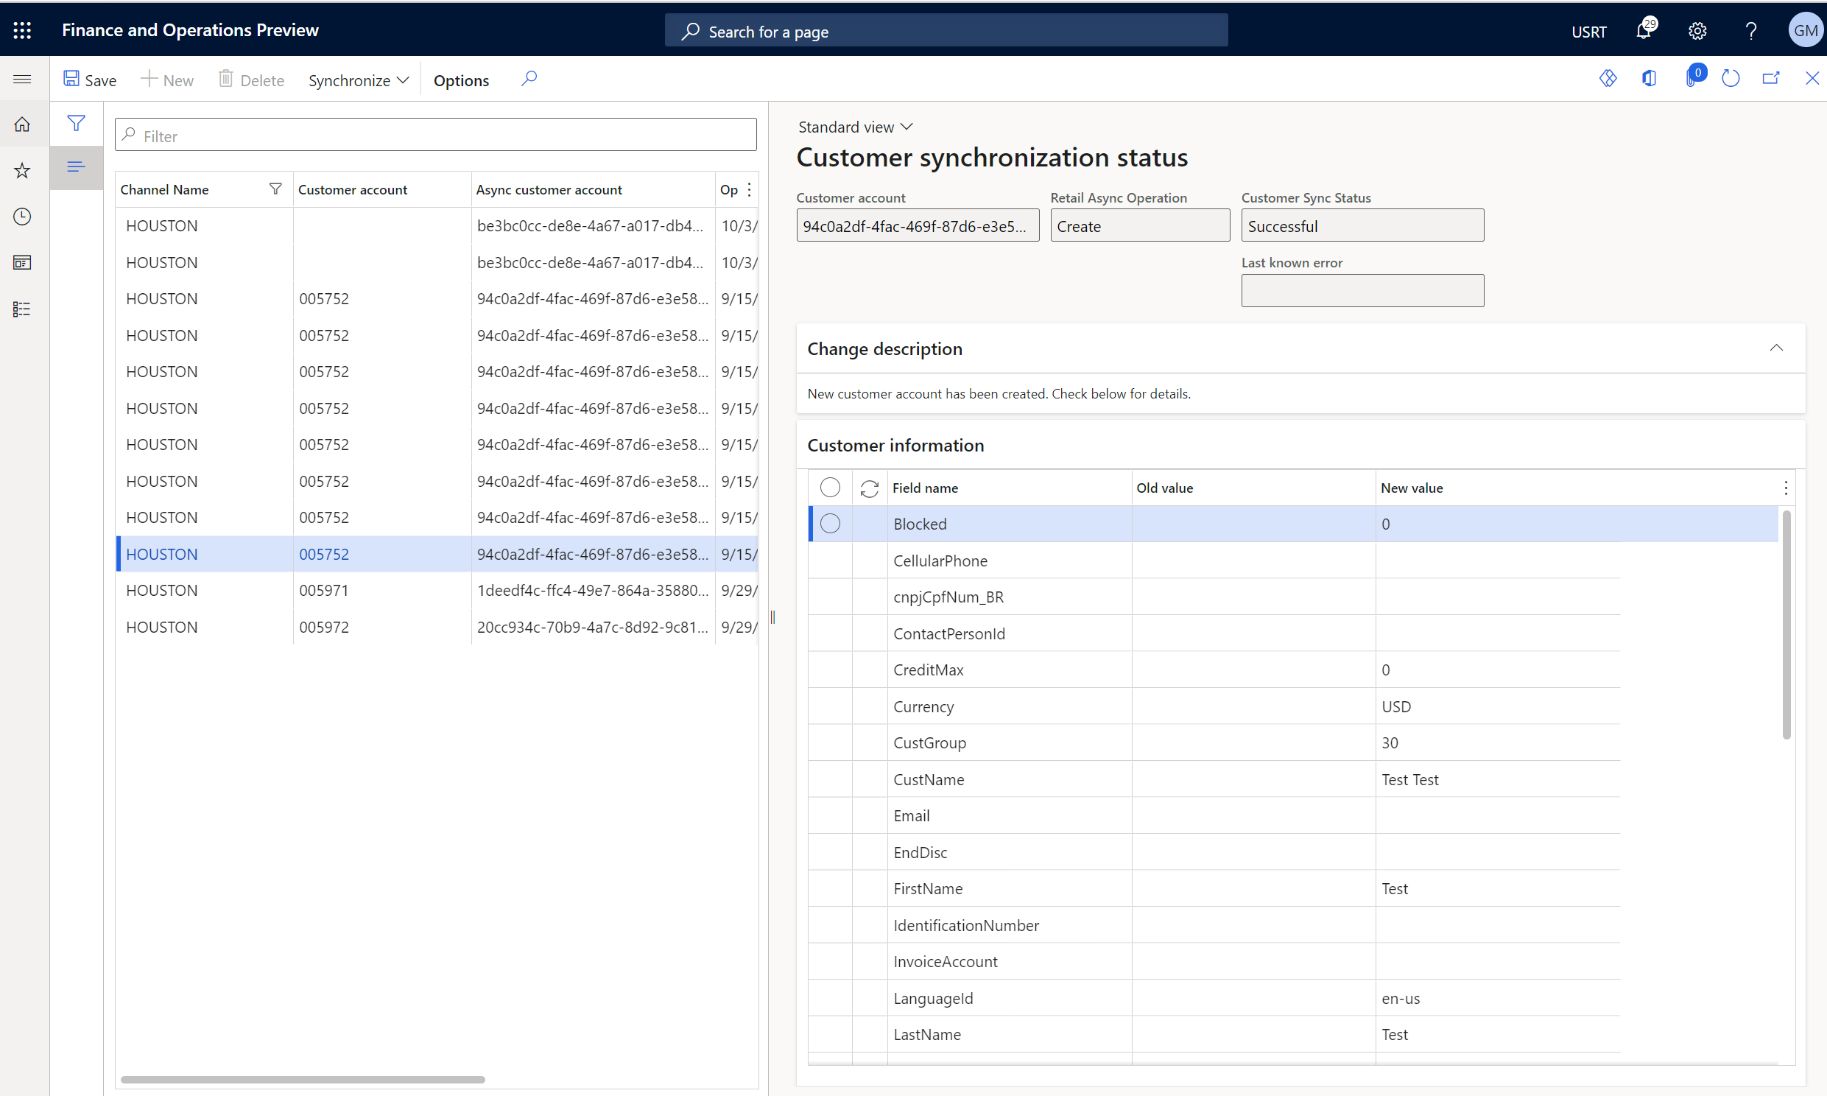The width and height of the screenshot is (1827, 1096).
Task: Open the settings gear
Action: point(1697,30)
